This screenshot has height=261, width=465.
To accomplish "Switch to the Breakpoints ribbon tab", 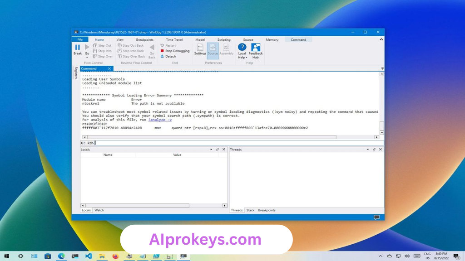I will pyautogui.click(x=145, y=40).
